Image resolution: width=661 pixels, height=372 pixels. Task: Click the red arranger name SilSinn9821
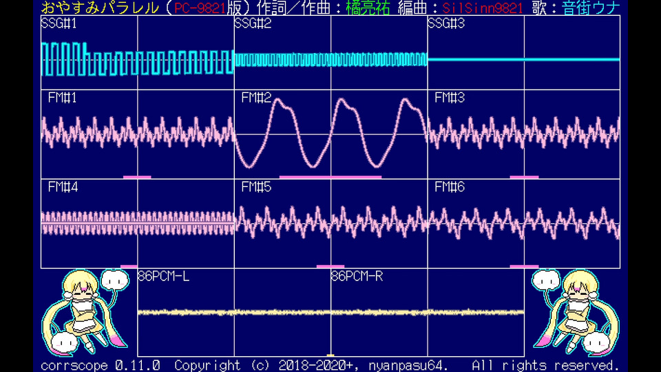[483, 8]
